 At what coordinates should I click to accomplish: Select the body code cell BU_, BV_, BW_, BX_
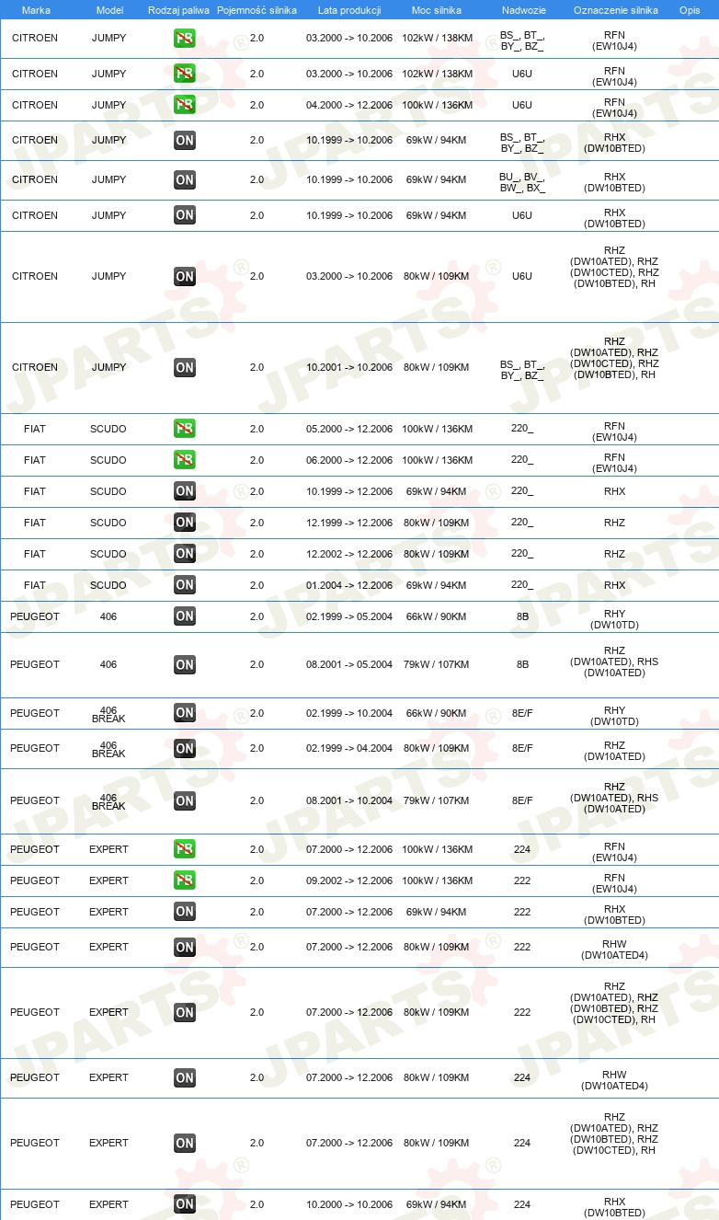(522, 182)
